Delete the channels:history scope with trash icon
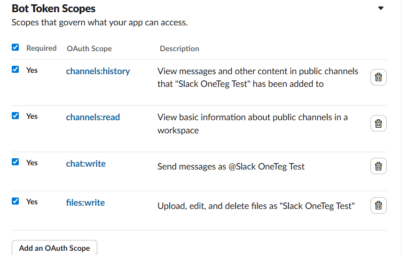Screen dimensions: 408x255 point(378,77)
